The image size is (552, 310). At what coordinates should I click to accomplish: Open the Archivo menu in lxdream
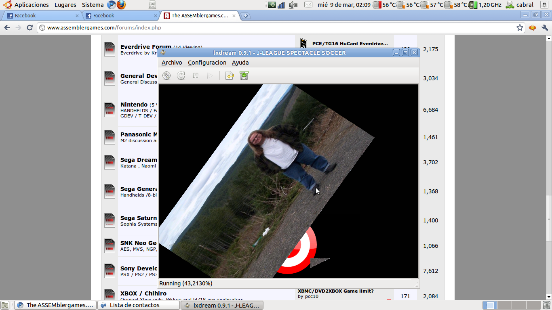[172, 63]
